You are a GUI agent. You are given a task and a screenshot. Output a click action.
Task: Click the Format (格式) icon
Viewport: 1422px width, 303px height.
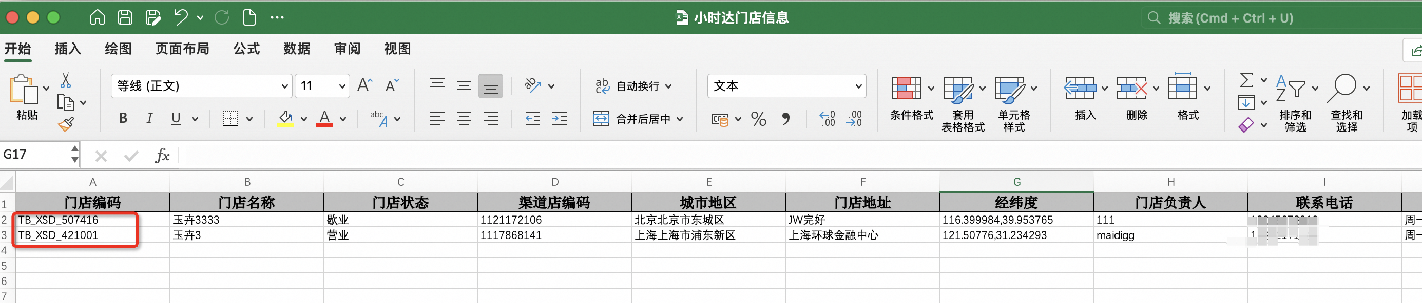1182,87
